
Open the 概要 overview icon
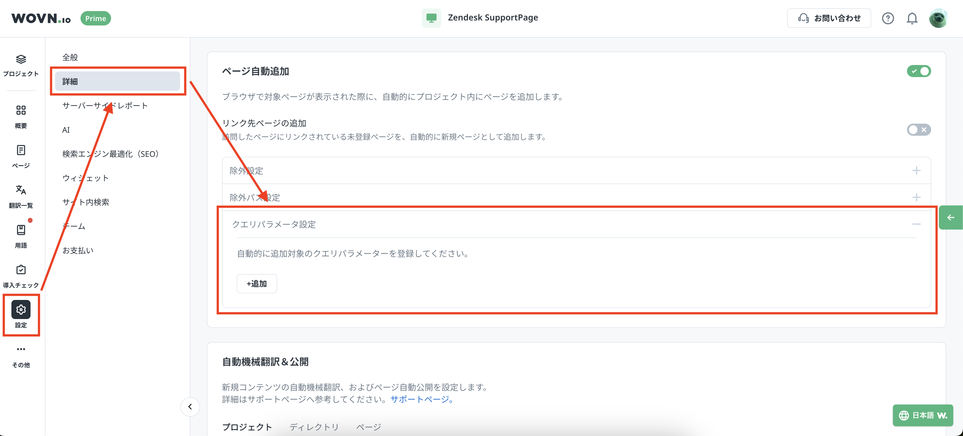21,111
